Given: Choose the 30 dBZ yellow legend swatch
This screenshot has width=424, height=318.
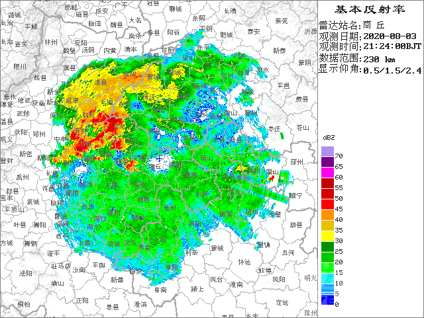Looking at the screenshot, I should click(327, 236).
